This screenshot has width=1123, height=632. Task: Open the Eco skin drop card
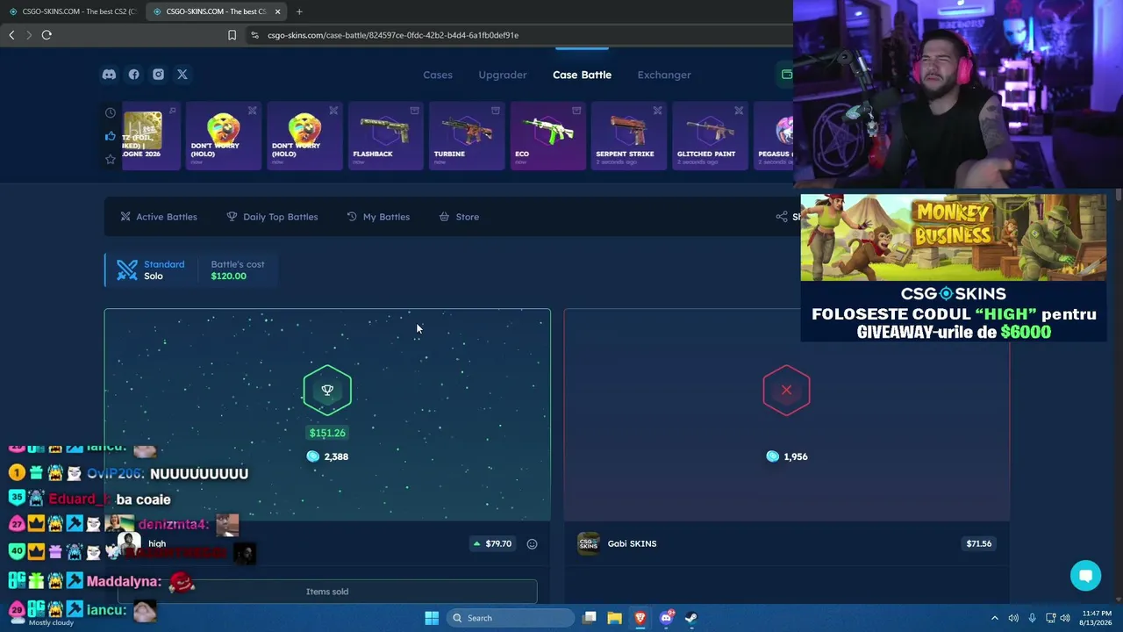click(x=547, y=136)
